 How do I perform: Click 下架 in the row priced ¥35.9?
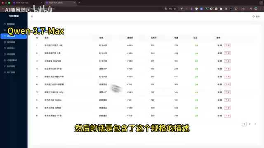click(227, 77)
